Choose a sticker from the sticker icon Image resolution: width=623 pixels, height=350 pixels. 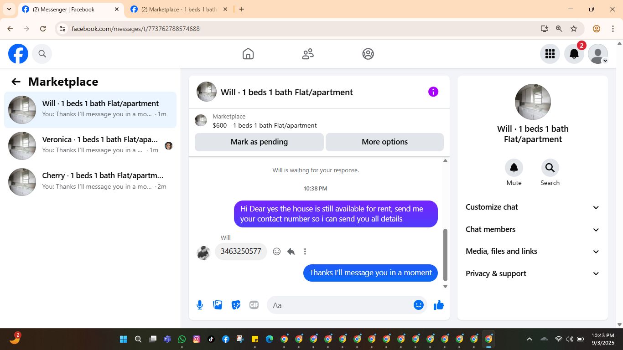pos(236,305)
